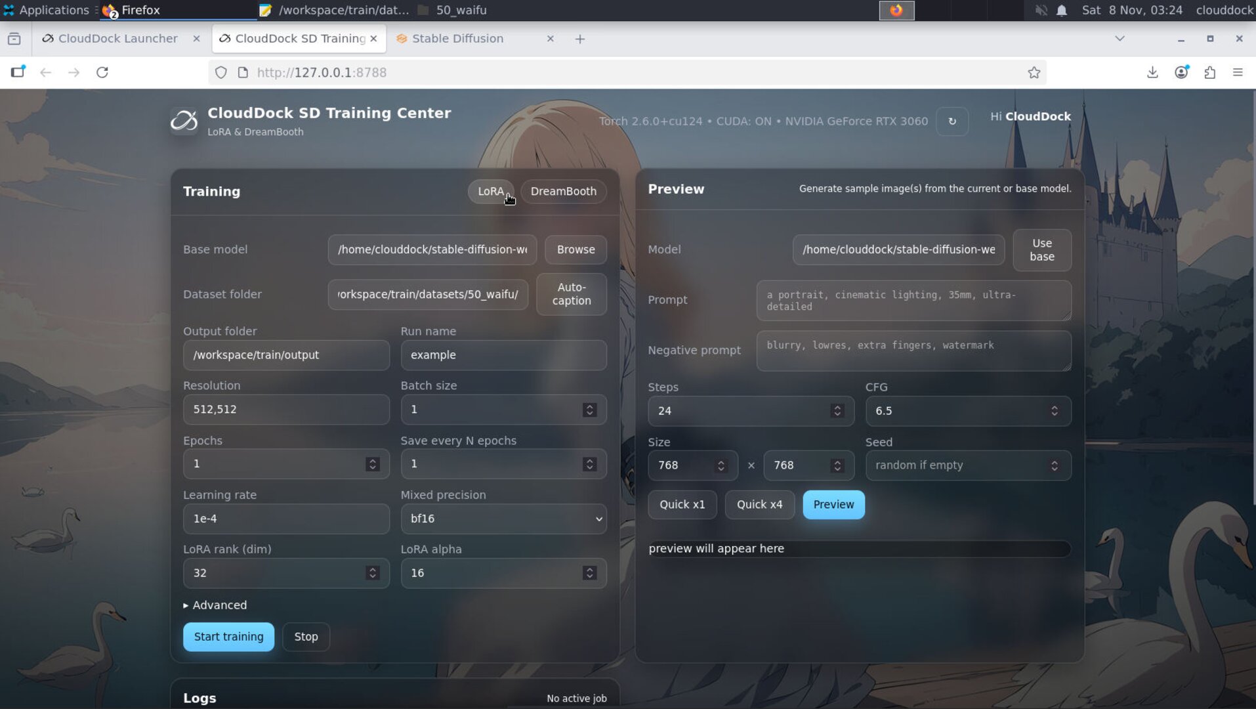This screenshot has height=709, width=1256.
Task: Click the refresh GPU info icon
Action: (952, 121)
